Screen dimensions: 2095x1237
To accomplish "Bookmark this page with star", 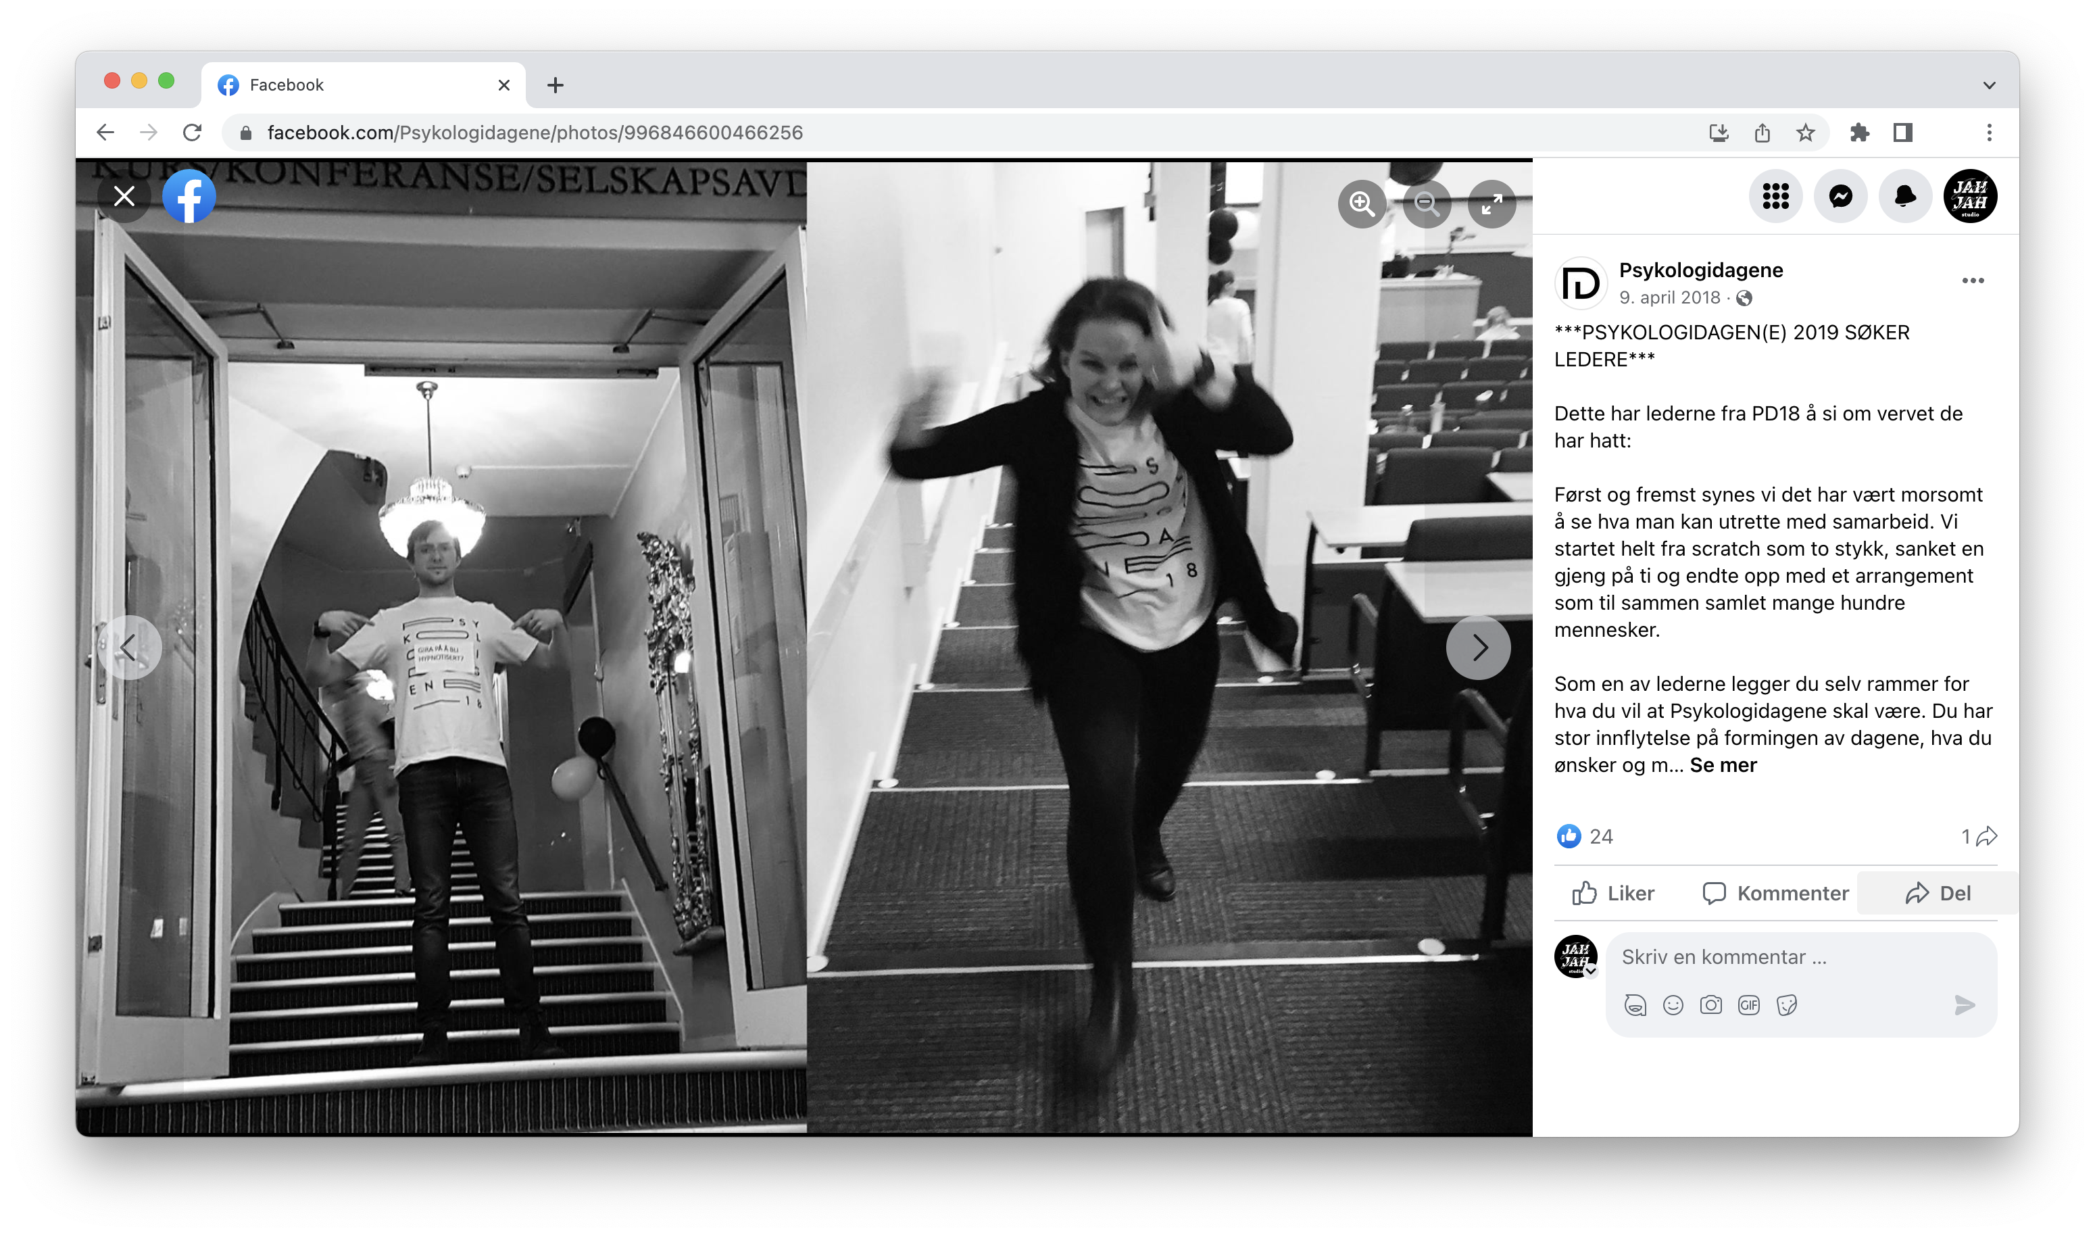I will (x=1805, y=132).
